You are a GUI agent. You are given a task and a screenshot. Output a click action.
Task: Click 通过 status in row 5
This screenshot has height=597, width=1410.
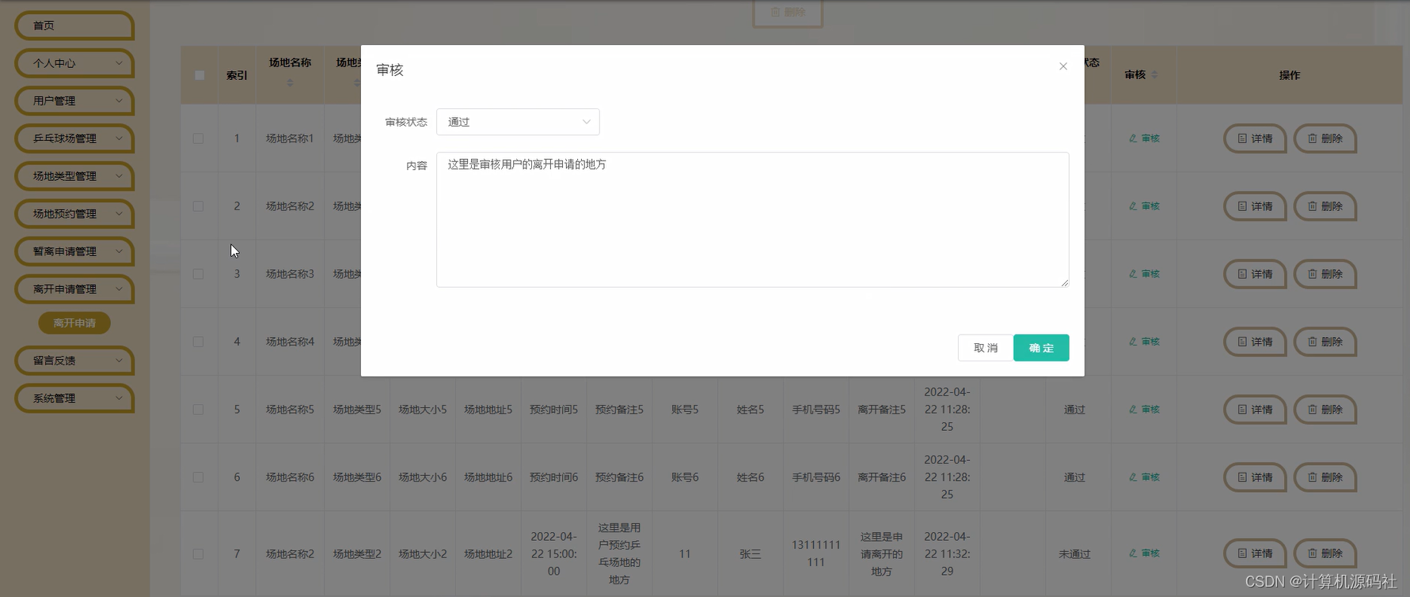(1074, 410)
